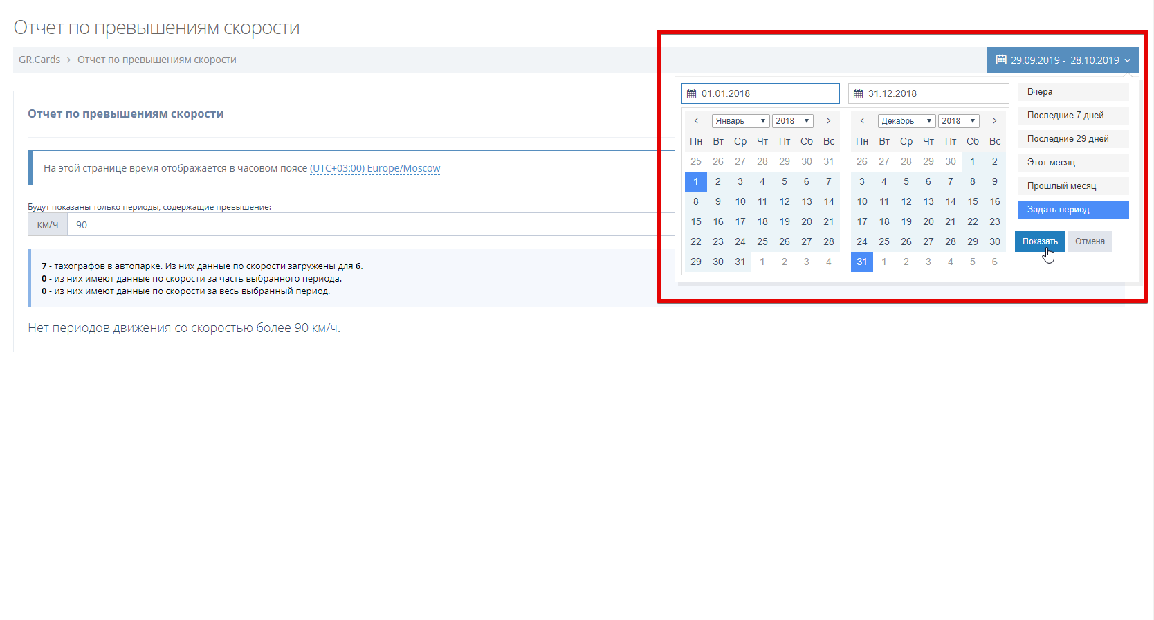Go to previous month in right calendar

[x=862, y=121]
